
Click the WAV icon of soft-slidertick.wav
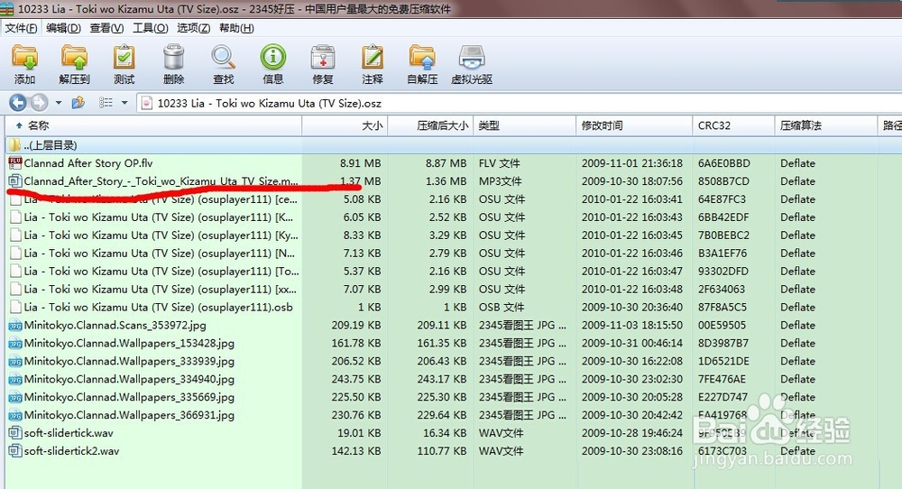[x=15, y=433]
